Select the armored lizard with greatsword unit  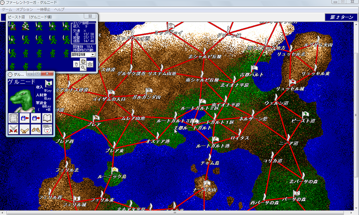[26, 26]
